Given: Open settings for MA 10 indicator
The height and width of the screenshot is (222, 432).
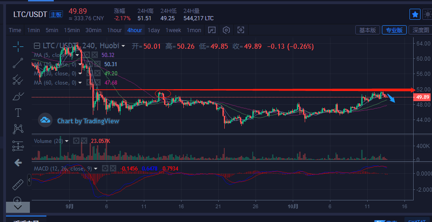Looking at the screenshot, I should tap(90, 64).
